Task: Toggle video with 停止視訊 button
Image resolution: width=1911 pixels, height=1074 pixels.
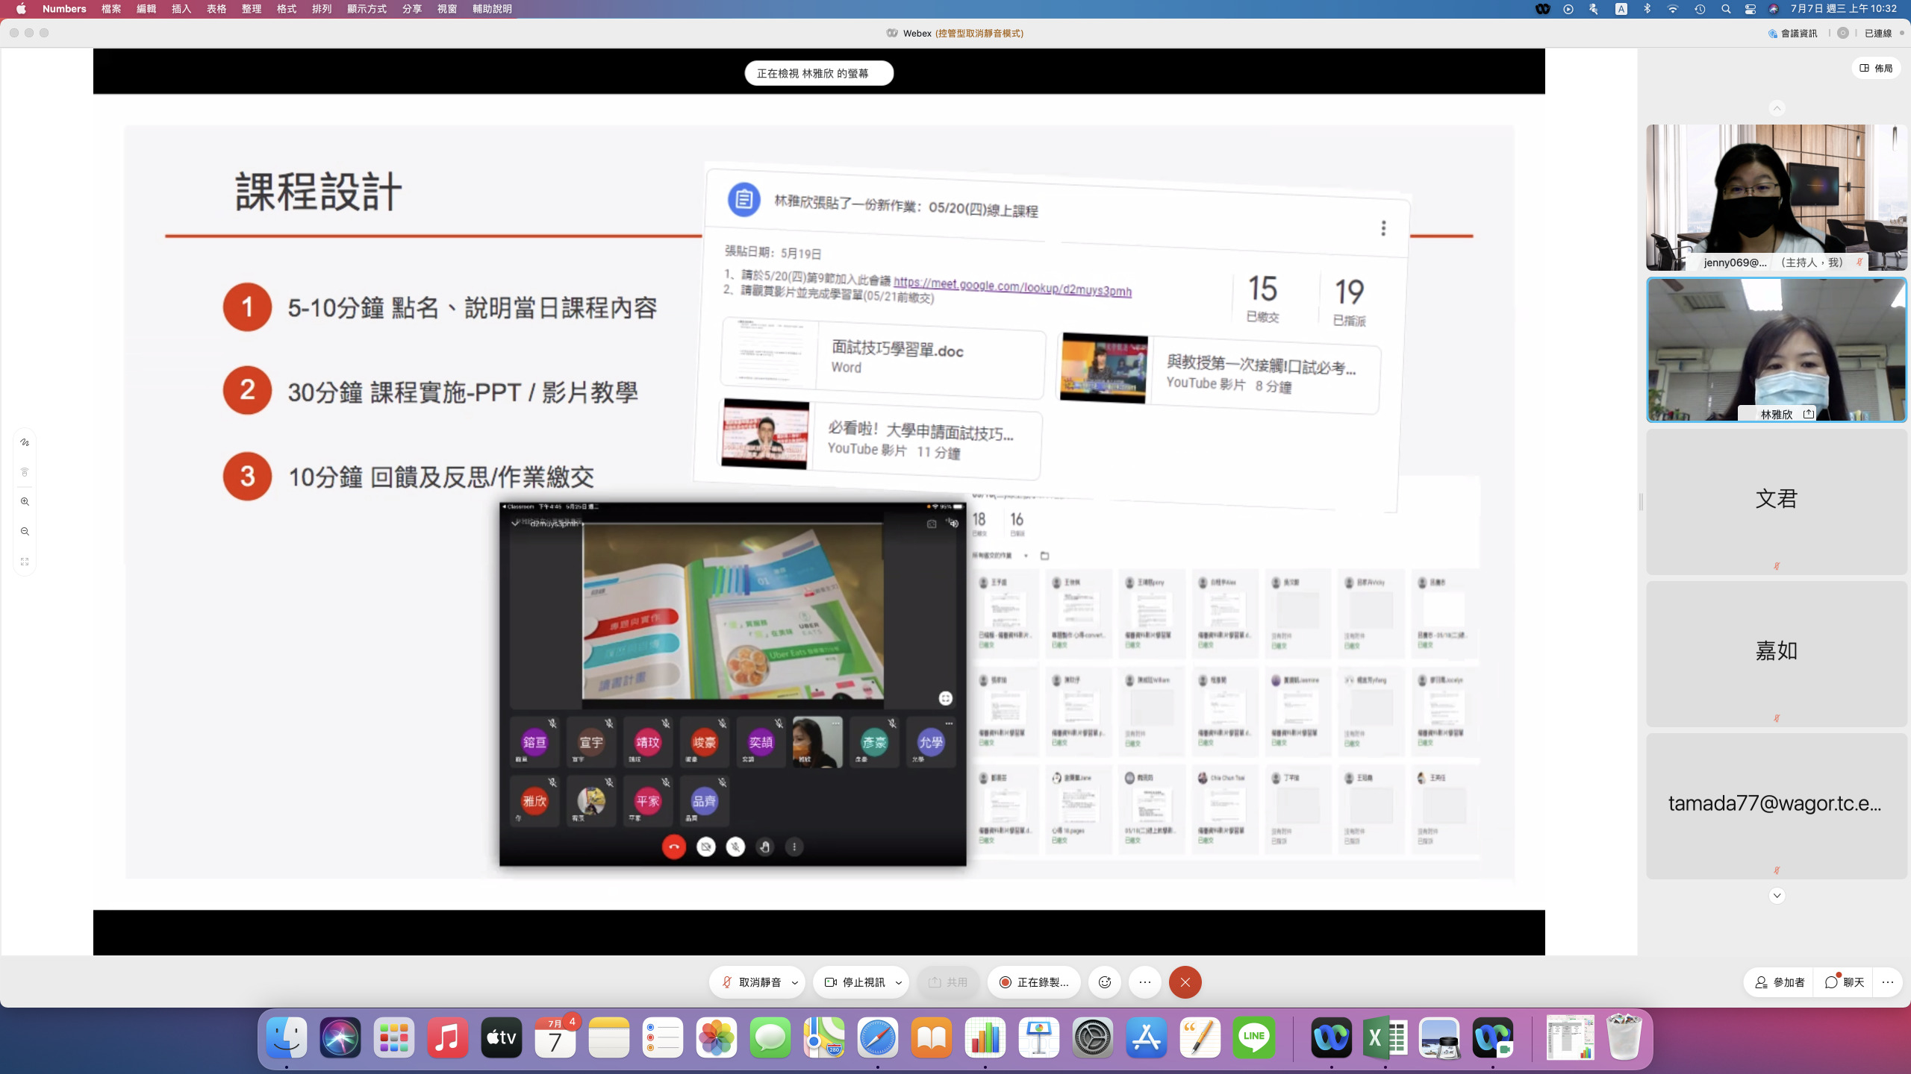Action: [855, 982]
